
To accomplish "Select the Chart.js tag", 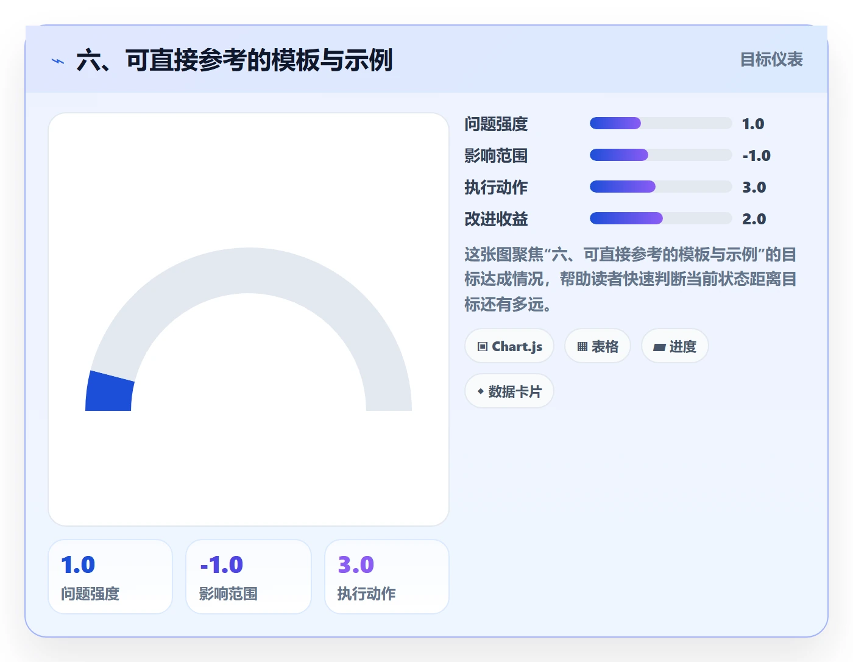I will point(509,346).
